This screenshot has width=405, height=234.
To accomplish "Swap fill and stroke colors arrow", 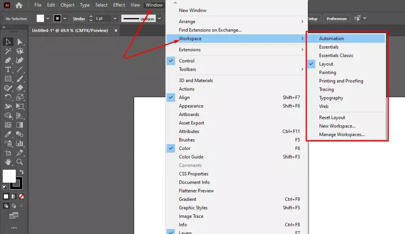I will [x=22, y=172].
